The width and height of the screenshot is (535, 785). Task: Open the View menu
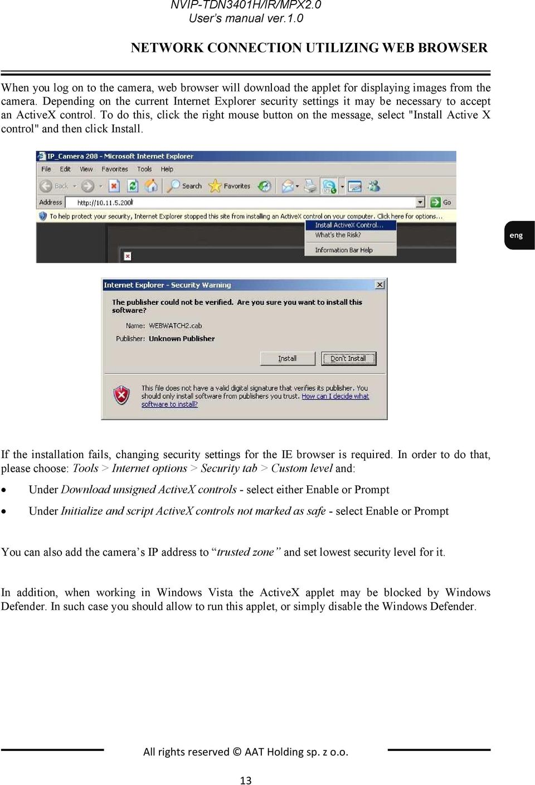[86, 169]
